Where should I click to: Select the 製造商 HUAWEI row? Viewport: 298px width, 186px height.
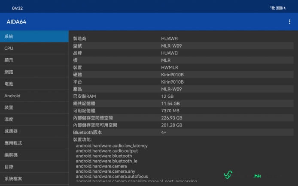click(183, 39)
